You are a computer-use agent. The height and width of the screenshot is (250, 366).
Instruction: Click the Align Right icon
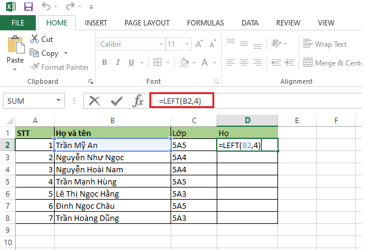pyautogui.click(x=257, y=62)
